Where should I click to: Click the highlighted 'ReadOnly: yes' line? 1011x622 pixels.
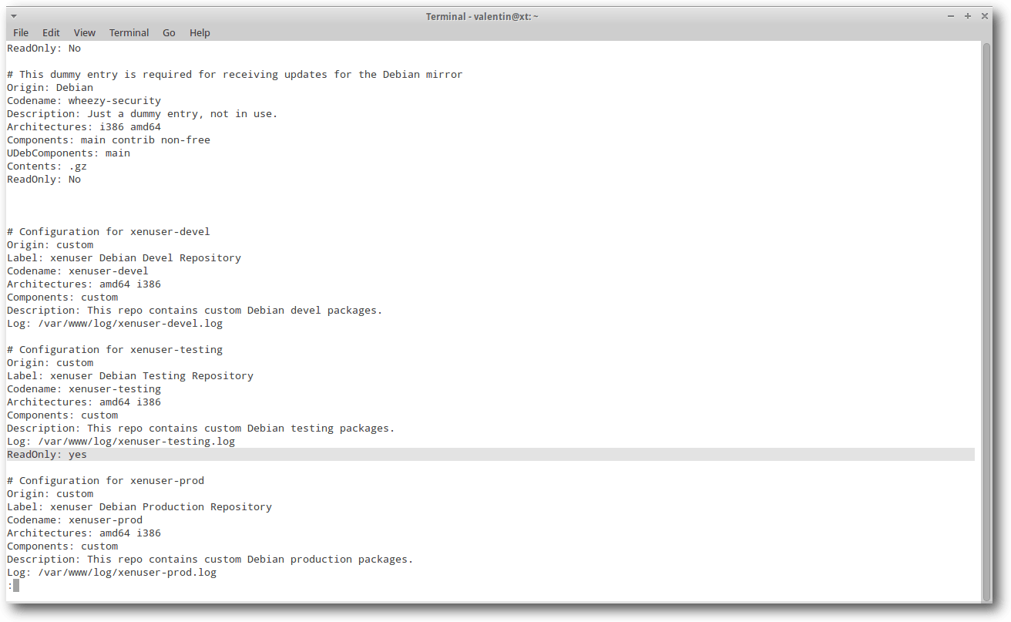(x=490, y=455)
